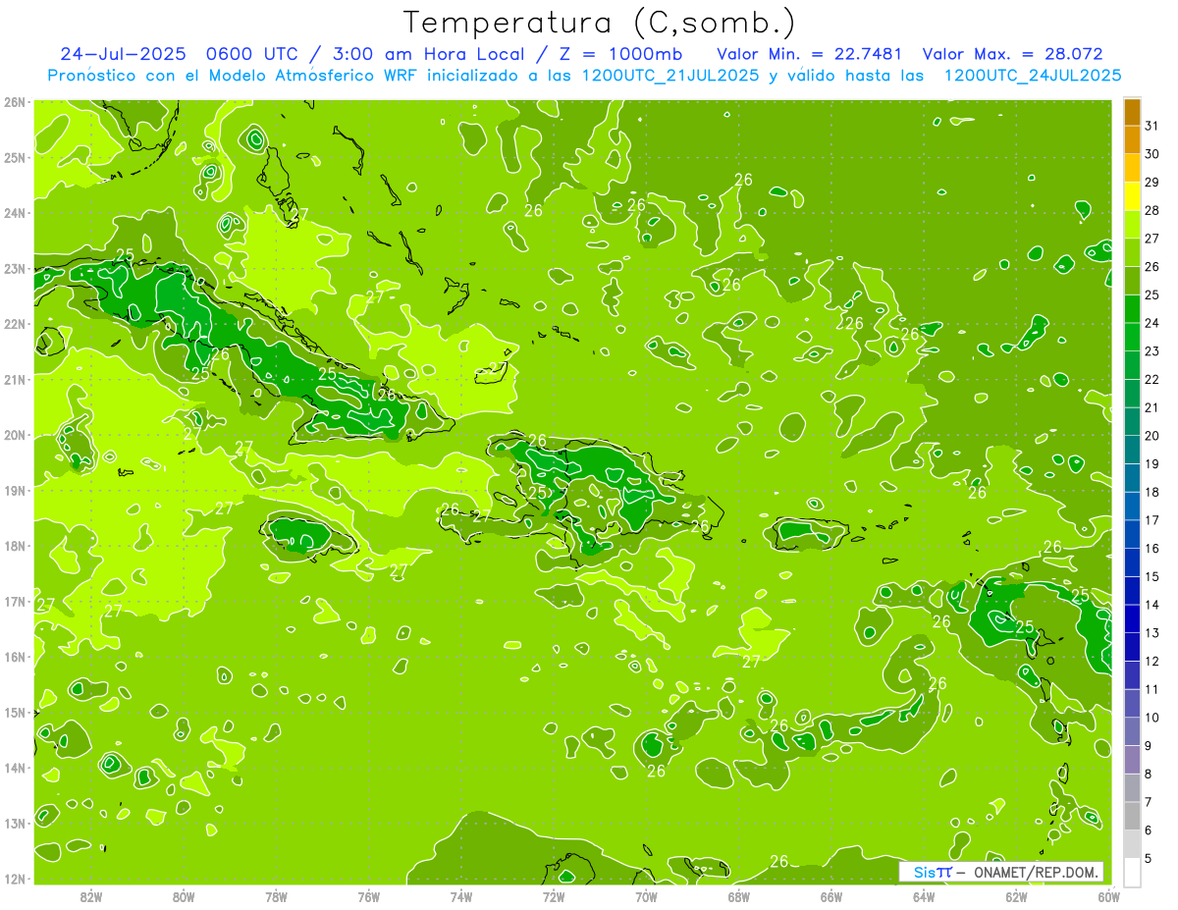The image size is (1178, 910).
Task: Click the 26N latitude axis label
Action: pos(14,102)
